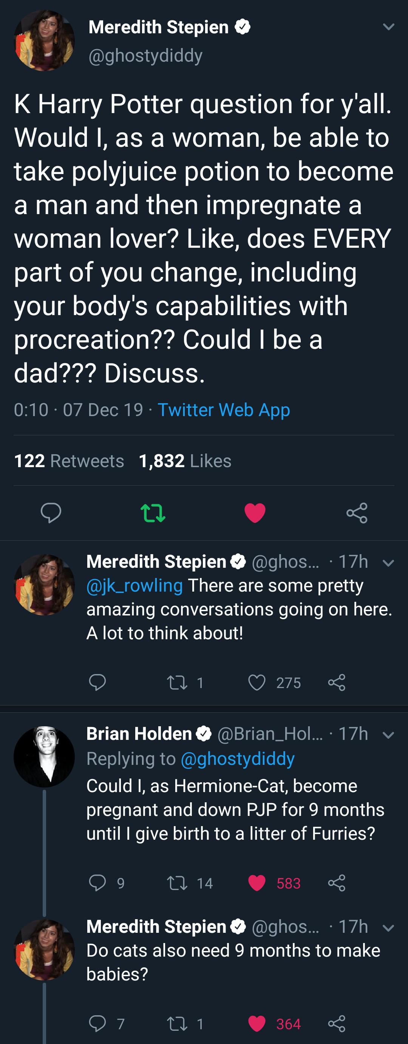
Task: Like the tweet with 275 likes
Action: click(257, 682)
